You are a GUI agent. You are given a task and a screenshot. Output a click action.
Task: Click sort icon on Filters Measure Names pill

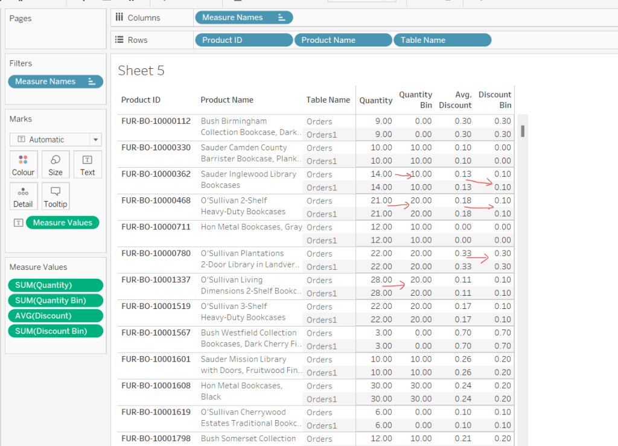coord(92,81)
